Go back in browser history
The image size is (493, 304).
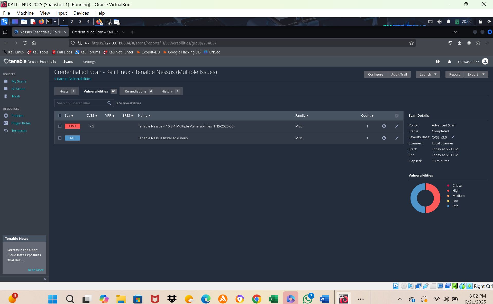point(6,43)
